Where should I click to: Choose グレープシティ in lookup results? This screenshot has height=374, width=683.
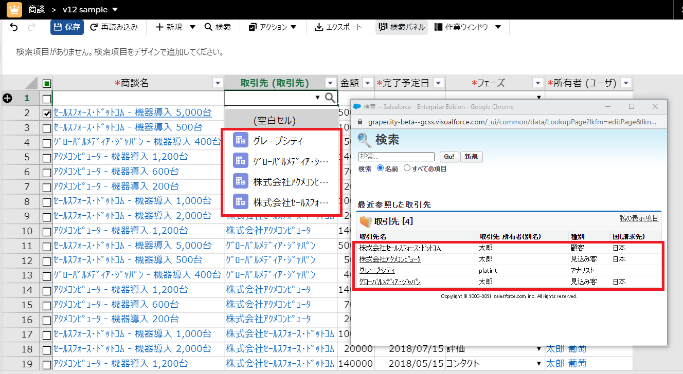point(377,270)
